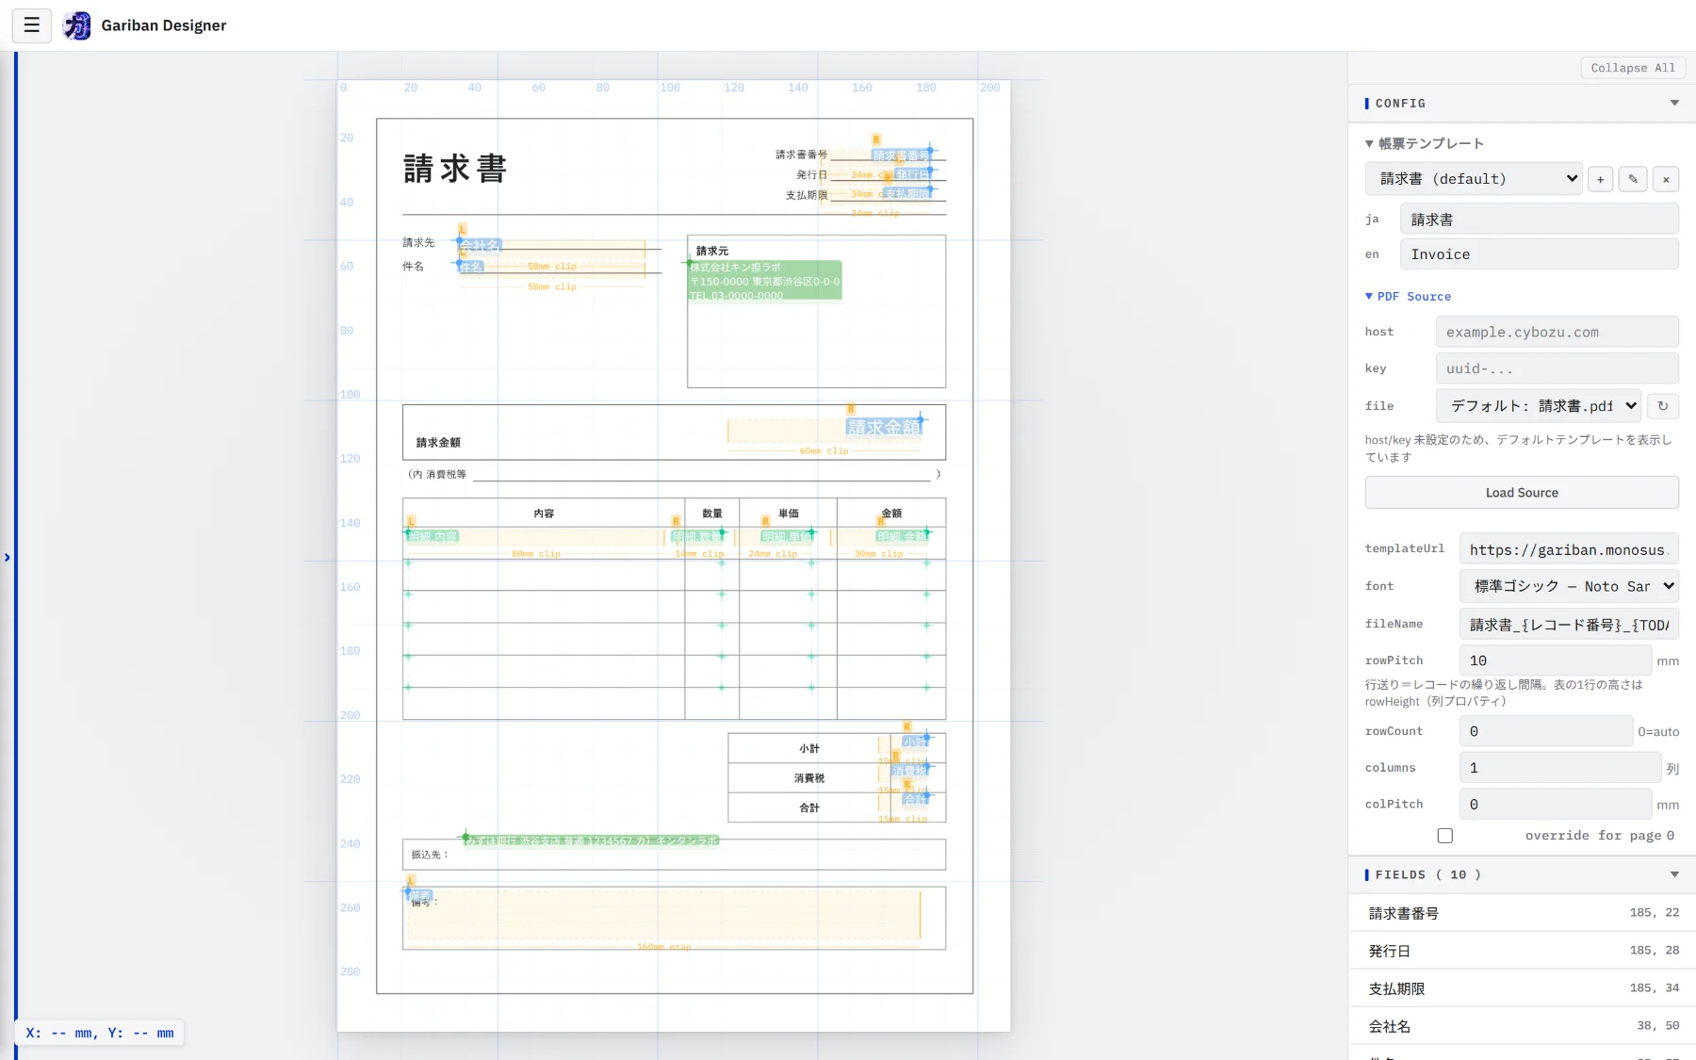Click the fileName input field
1696x1060 pixels.
click(x=1569, y=625)
